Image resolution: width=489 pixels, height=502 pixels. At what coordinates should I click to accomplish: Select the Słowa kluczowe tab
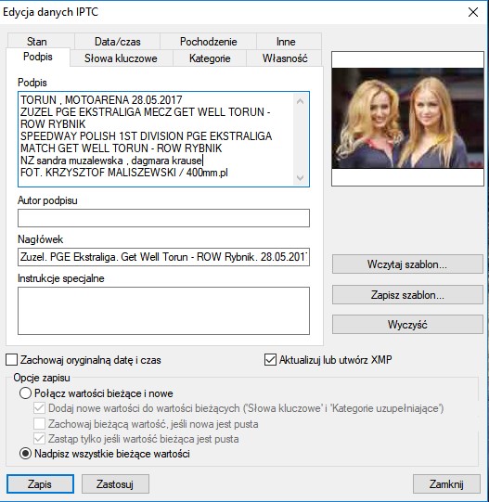point(121,58)
